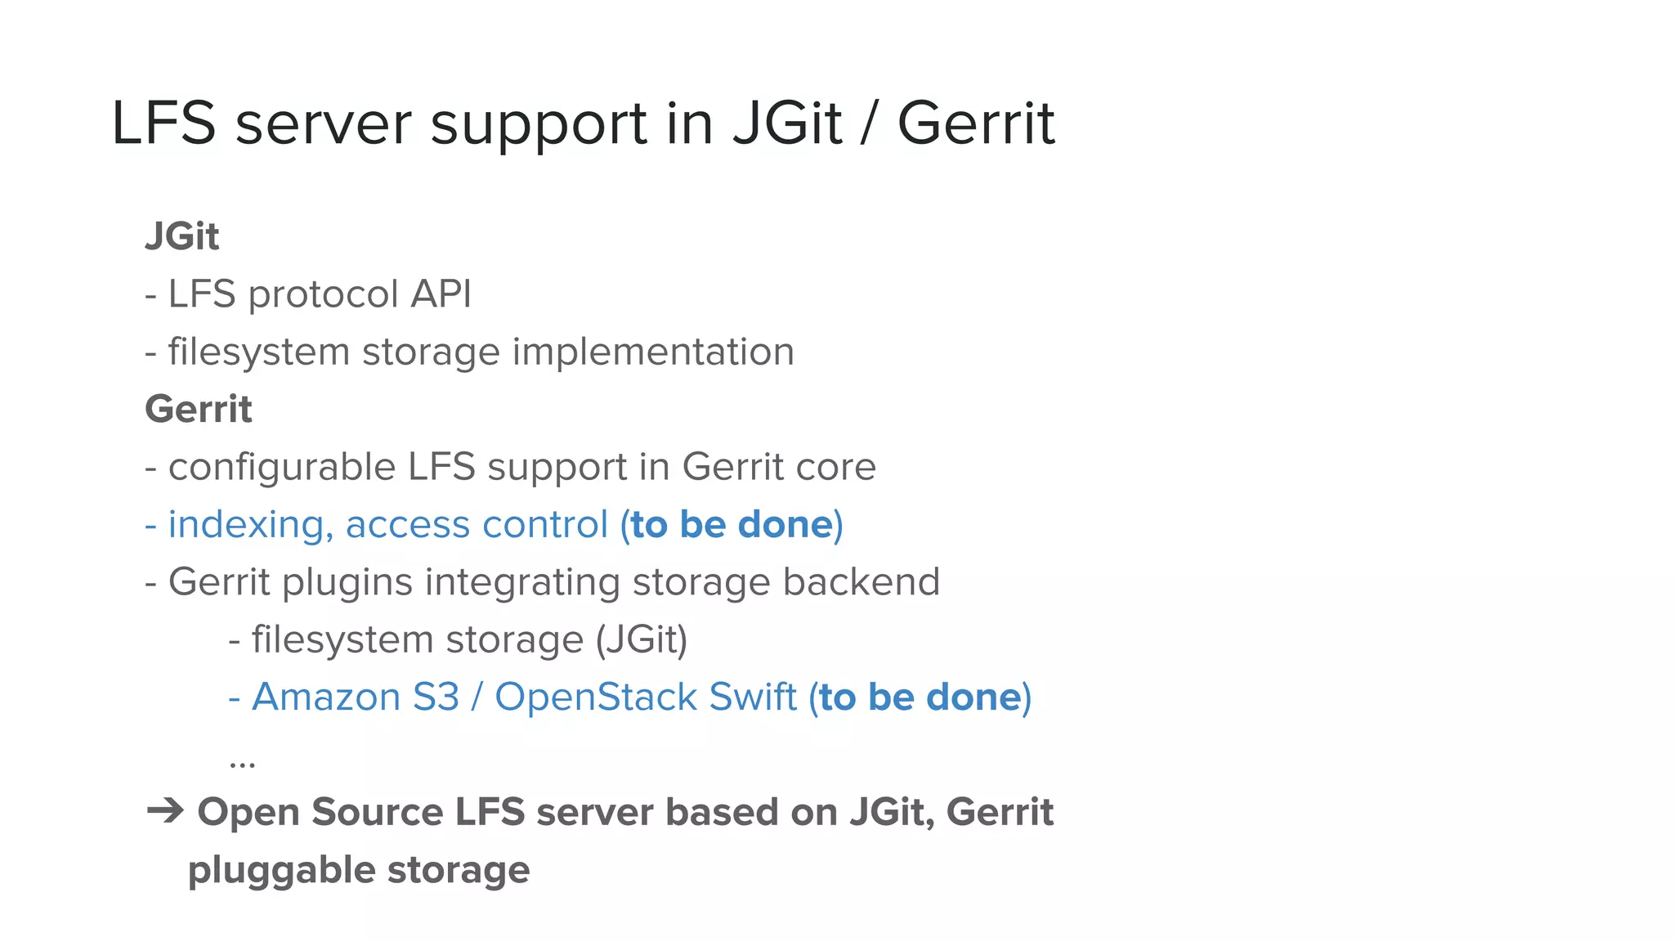Click the bold "pluggable storage" text
The height and width of the screenshot is (942, 1674).
[x=359, y=870]
